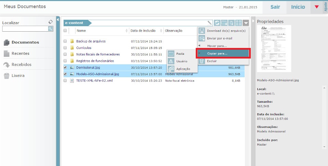This screenshot has width=328, height=166.
Task: Open the 'Backup de arquivos' folder link
Action: (x=91, y=41)
